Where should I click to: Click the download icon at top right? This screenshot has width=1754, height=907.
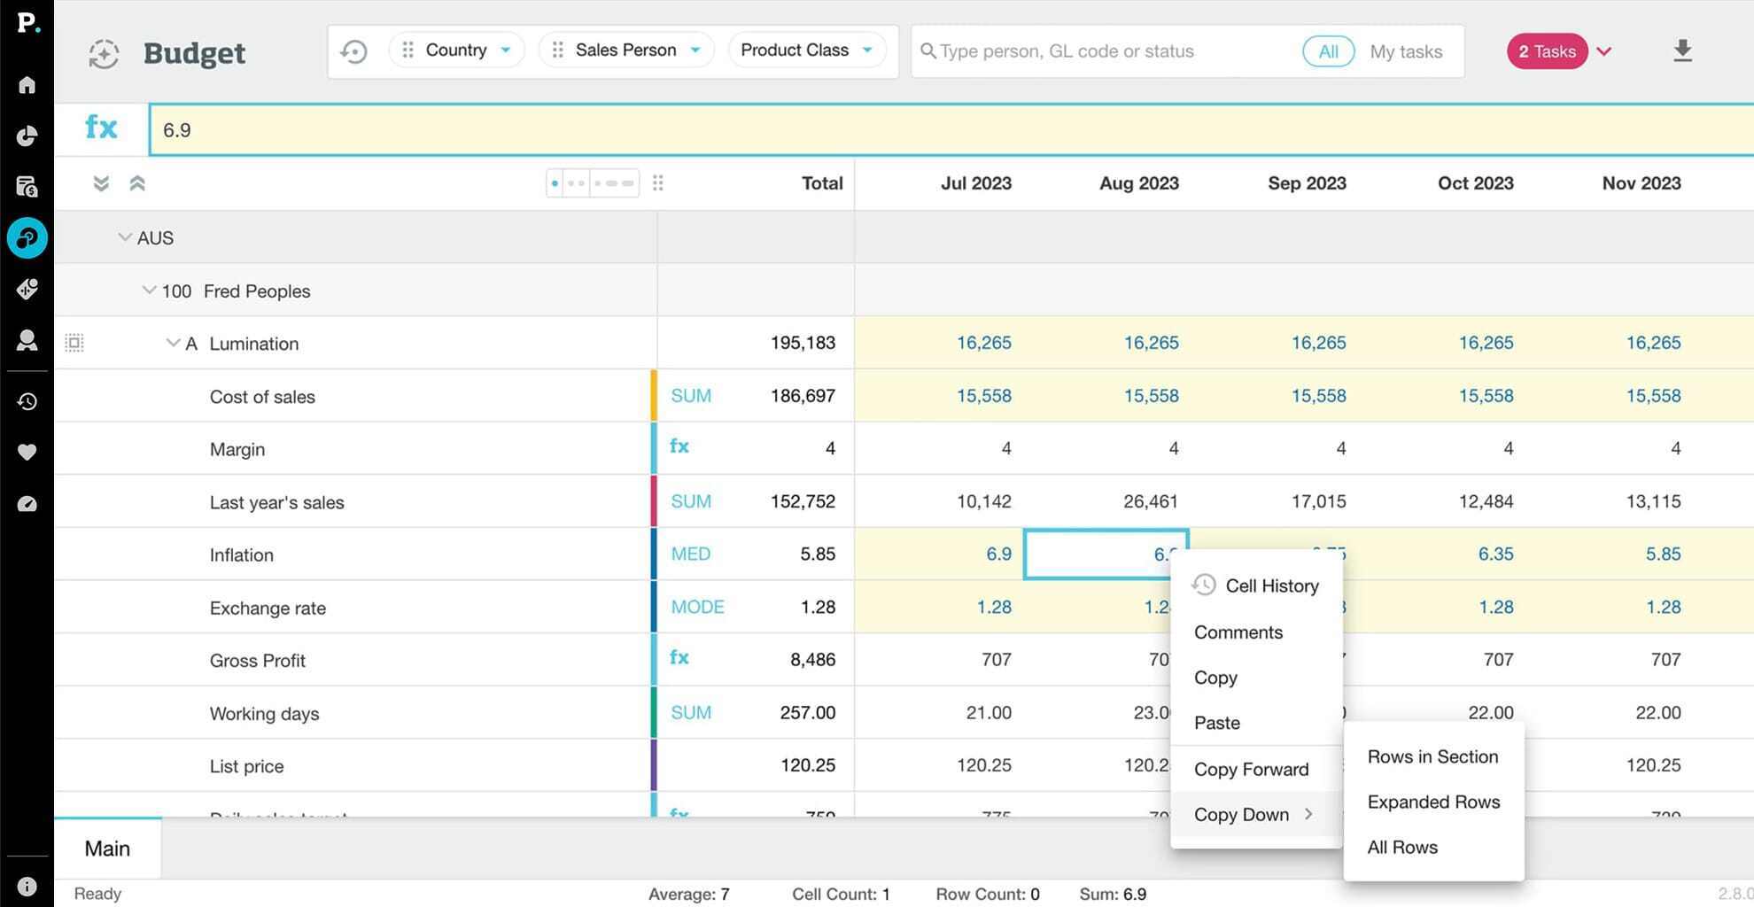1682,51
